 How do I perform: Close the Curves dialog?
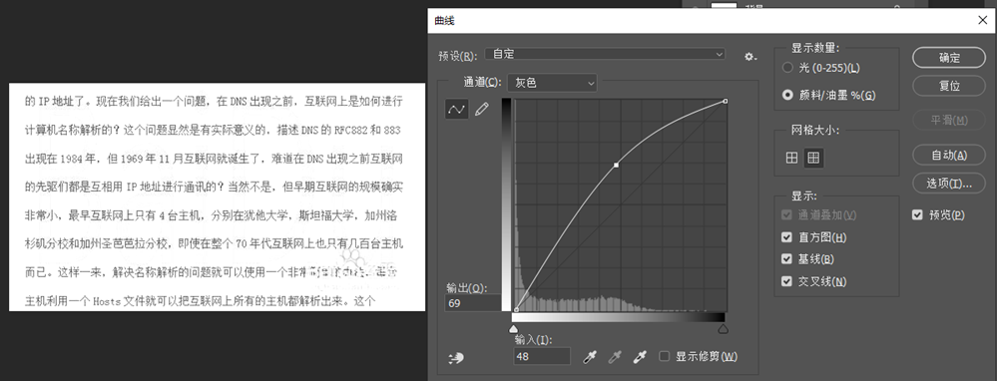(x=981, y=21)
